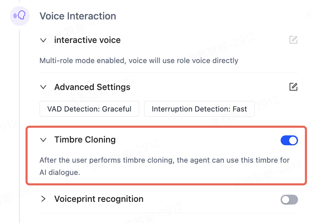Enable the Voiceprint recognition switch

tap(289, 199)
